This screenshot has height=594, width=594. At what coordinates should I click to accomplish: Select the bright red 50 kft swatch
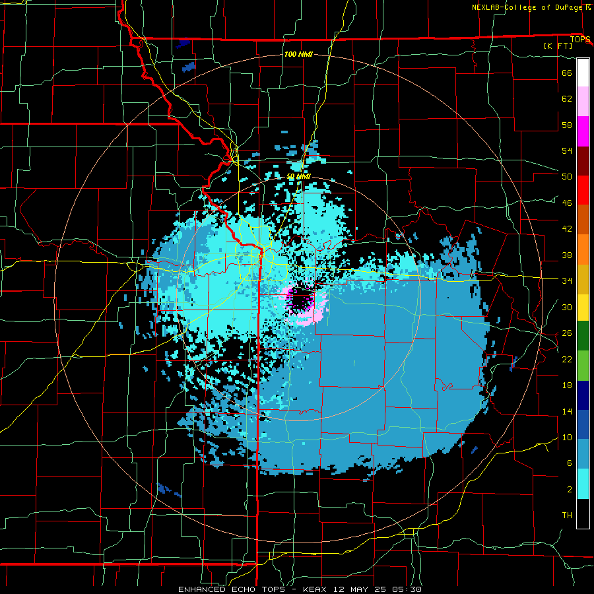pyautogui.click(x=583, y=190)
